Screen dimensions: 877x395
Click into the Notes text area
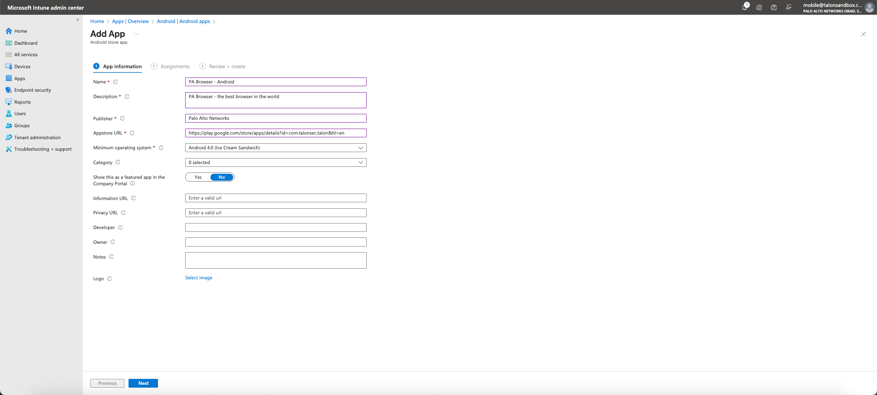point(276,260)
